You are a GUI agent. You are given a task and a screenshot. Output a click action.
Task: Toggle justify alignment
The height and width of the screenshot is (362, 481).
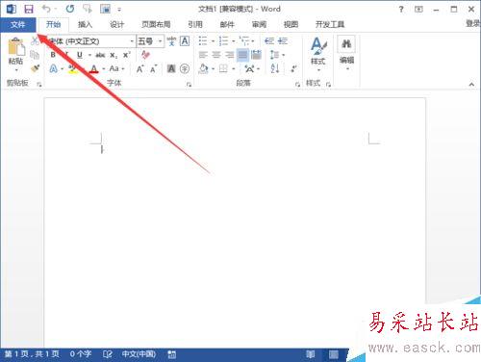click(x=242, y=55)
